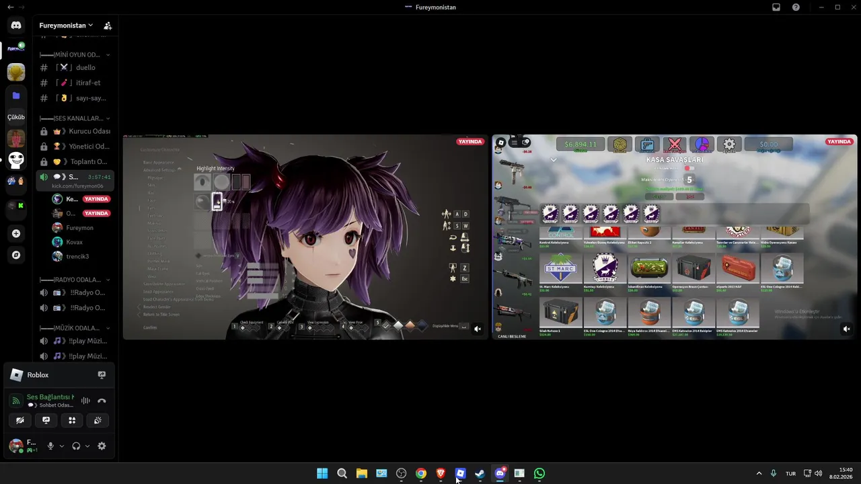
Task: Open headphones output device dropdown
Action: tap(87, 446)
